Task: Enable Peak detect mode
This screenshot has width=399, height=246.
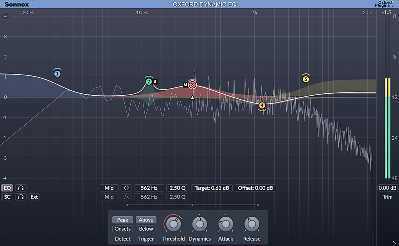Action: click(123, 219)
